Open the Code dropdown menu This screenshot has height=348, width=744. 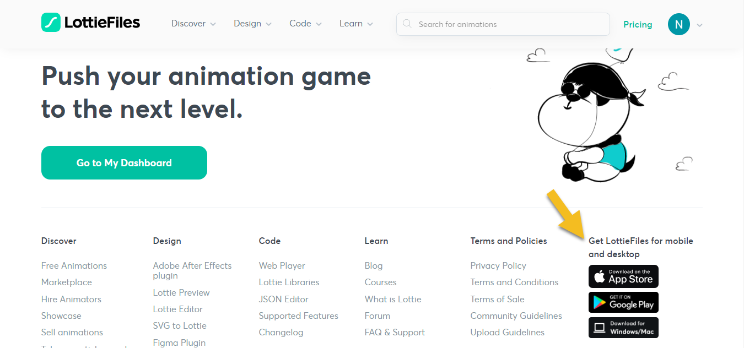coord(305,24)
